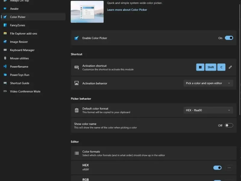Click the PowerToys Run sidebar icon
The width and height of the screenshot is (241, 181).
pos(5,75)
